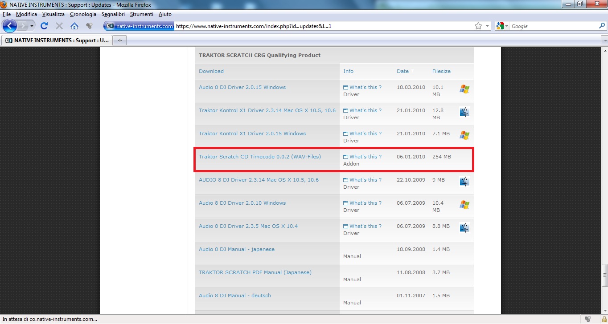The image size is (608, 324).
Task: Open the Modifica menu
Action: (27, 14)
